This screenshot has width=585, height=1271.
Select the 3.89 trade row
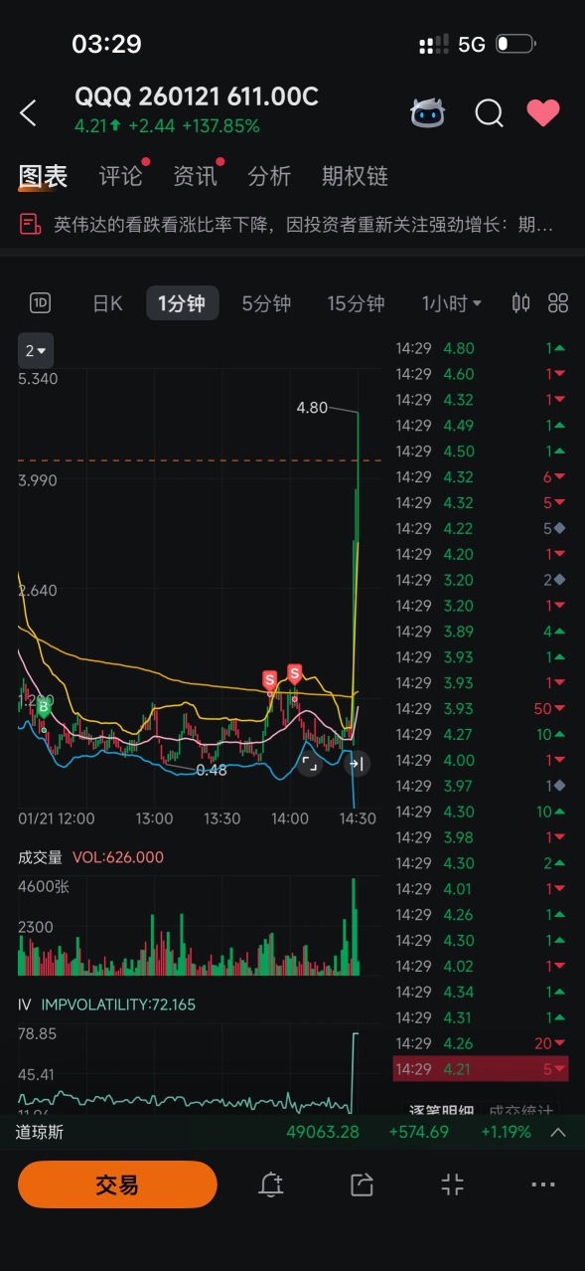tap(482, 632)
